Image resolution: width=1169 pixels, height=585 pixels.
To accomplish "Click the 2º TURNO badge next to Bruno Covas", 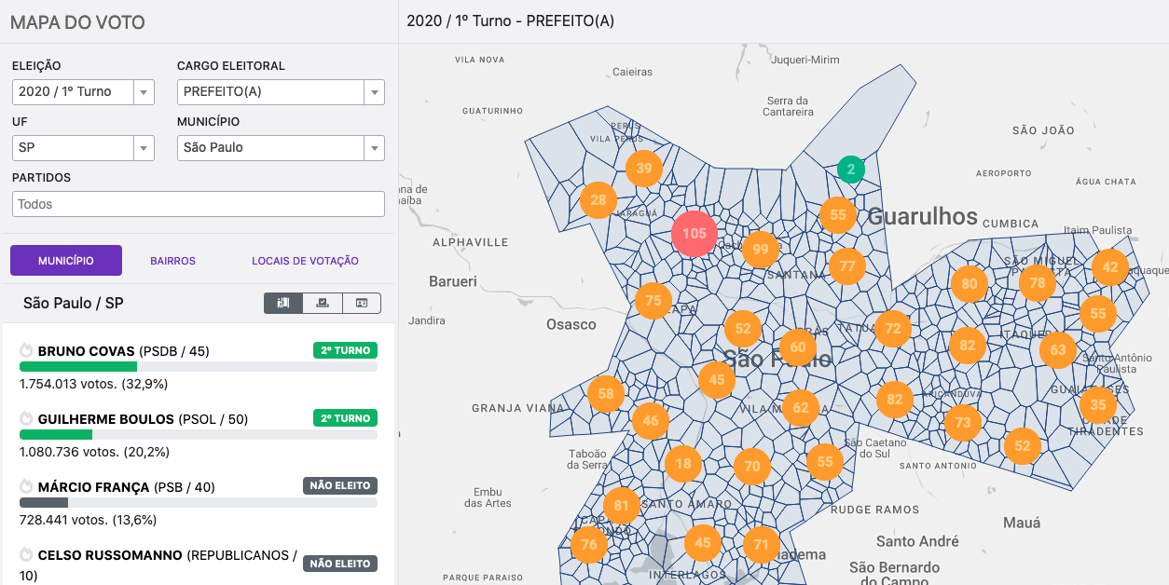I will 345,350.
